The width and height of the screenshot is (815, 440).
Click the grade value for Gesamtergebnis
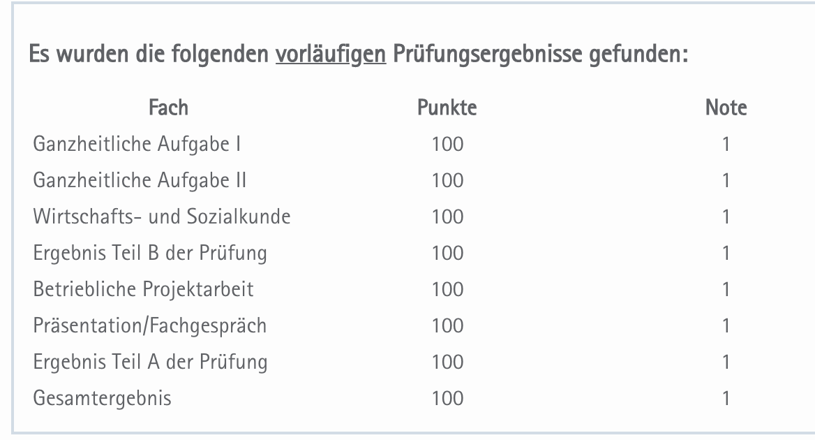click(726, 399)
